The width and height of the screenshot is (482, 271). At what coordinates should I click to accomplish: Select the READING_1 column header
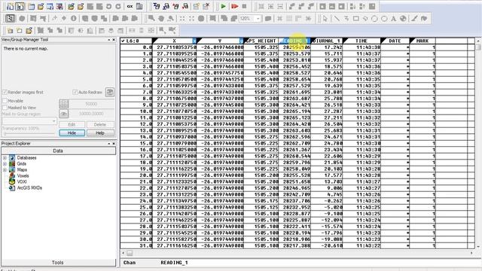[x=294, y=41]
